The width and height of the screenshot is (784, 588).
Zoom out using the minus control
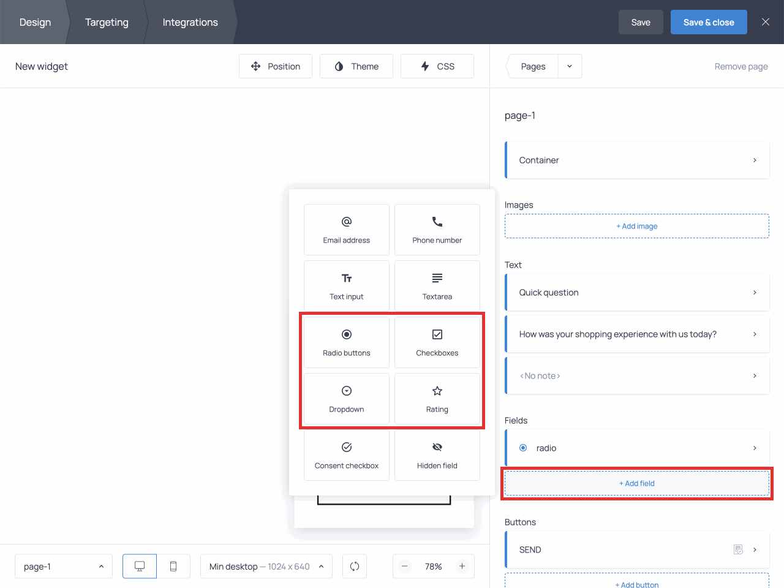click(x=405, y=566)
